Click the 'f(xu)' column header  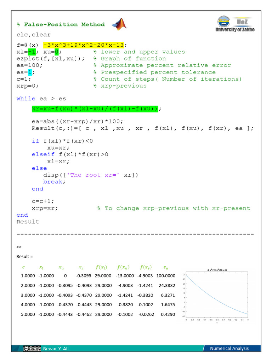pos(123,267)
